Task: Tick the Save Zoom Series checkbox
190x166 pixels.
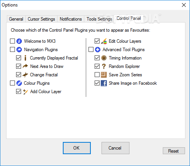Action: click(97, 75)
